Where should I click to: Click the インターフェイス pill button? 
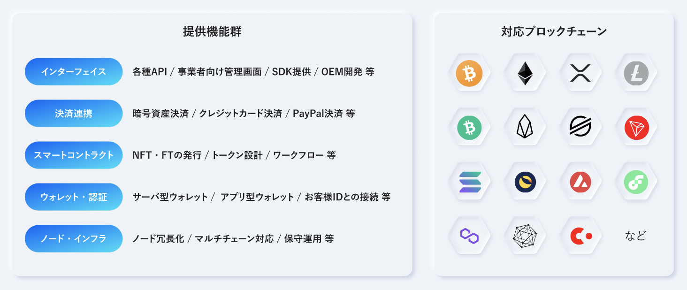tap(74, 72)
